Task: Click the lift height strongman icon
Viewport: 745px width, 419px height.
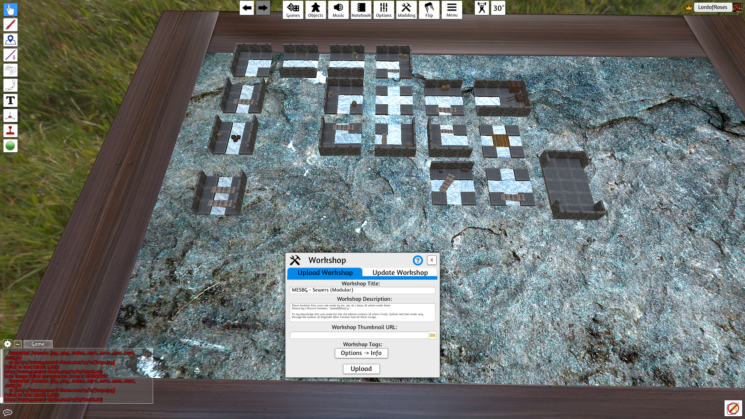Action: coord(482,8)
